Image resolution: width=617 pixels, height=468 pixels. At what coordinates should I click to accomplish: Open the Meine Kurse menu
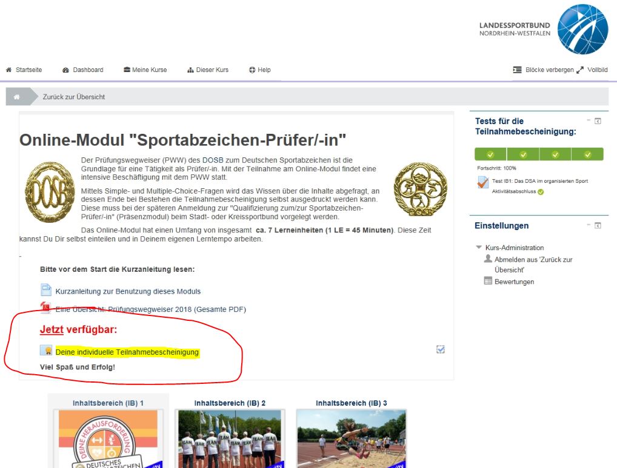click(x=145, y=70)
